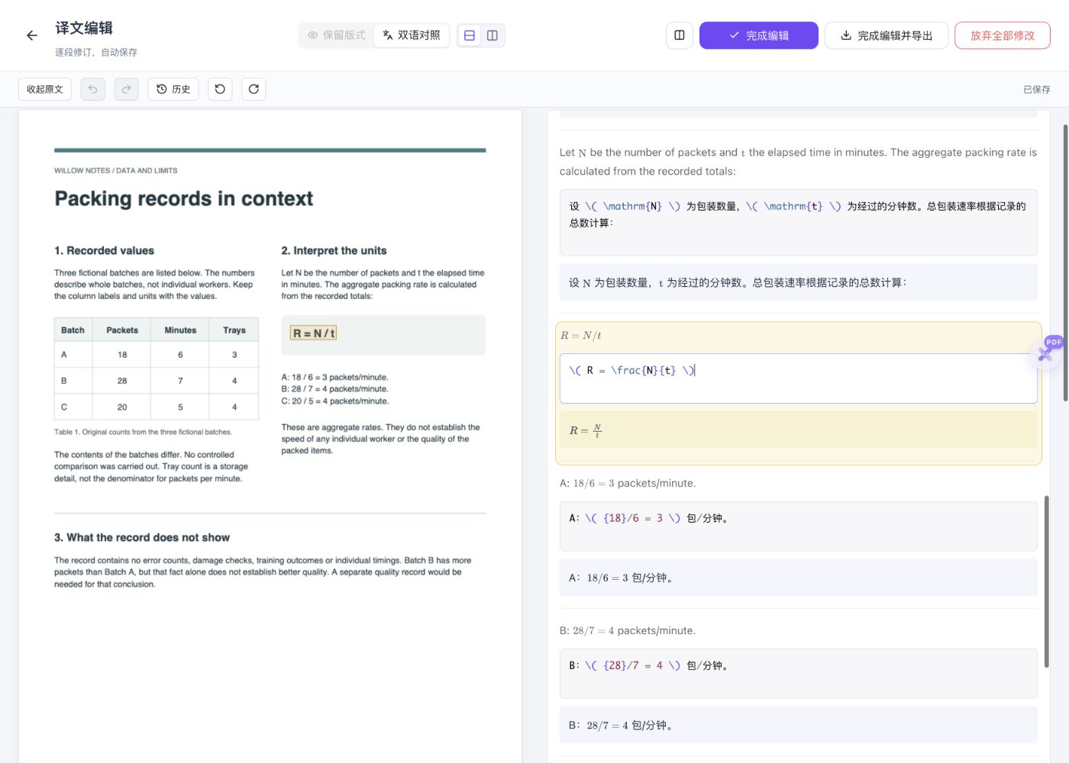The height and width of the screenshot is (763, 1069).
Task: Click the \mathrm{N} translation edit box
Action: click(x=798, y=222)
